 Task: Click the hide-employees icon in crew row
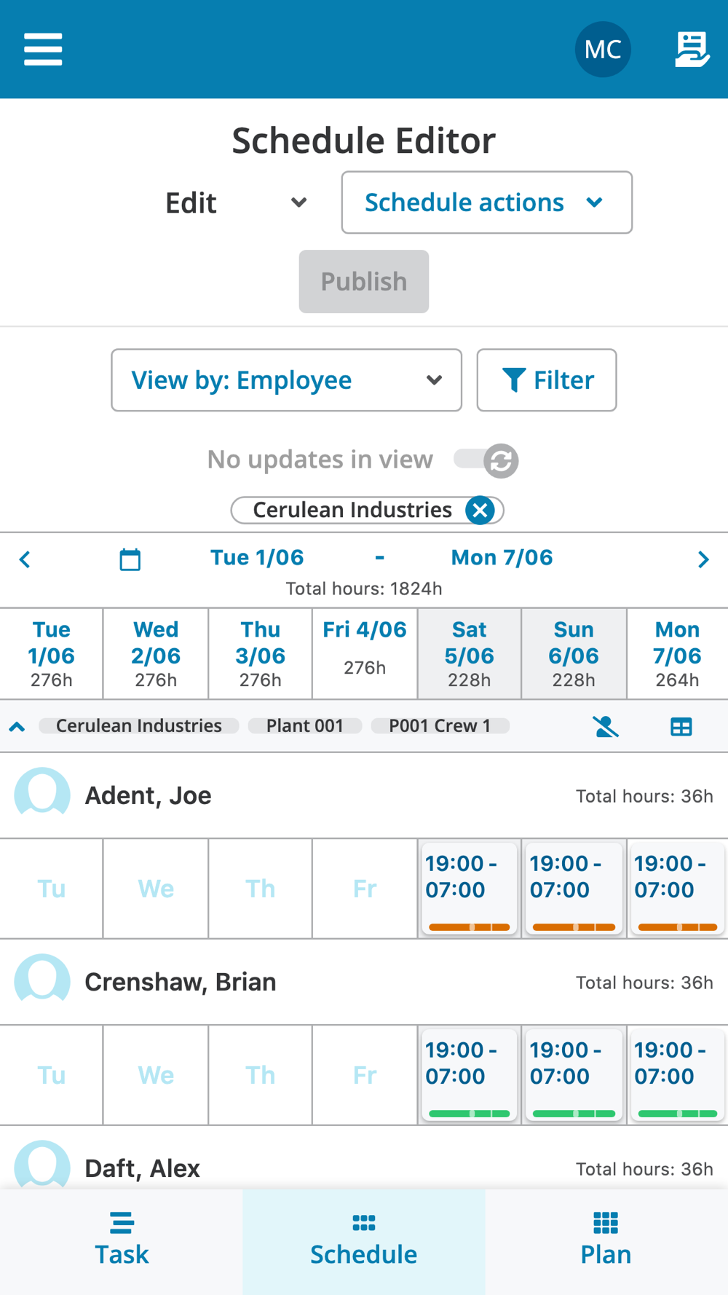[x=605, y=726]
